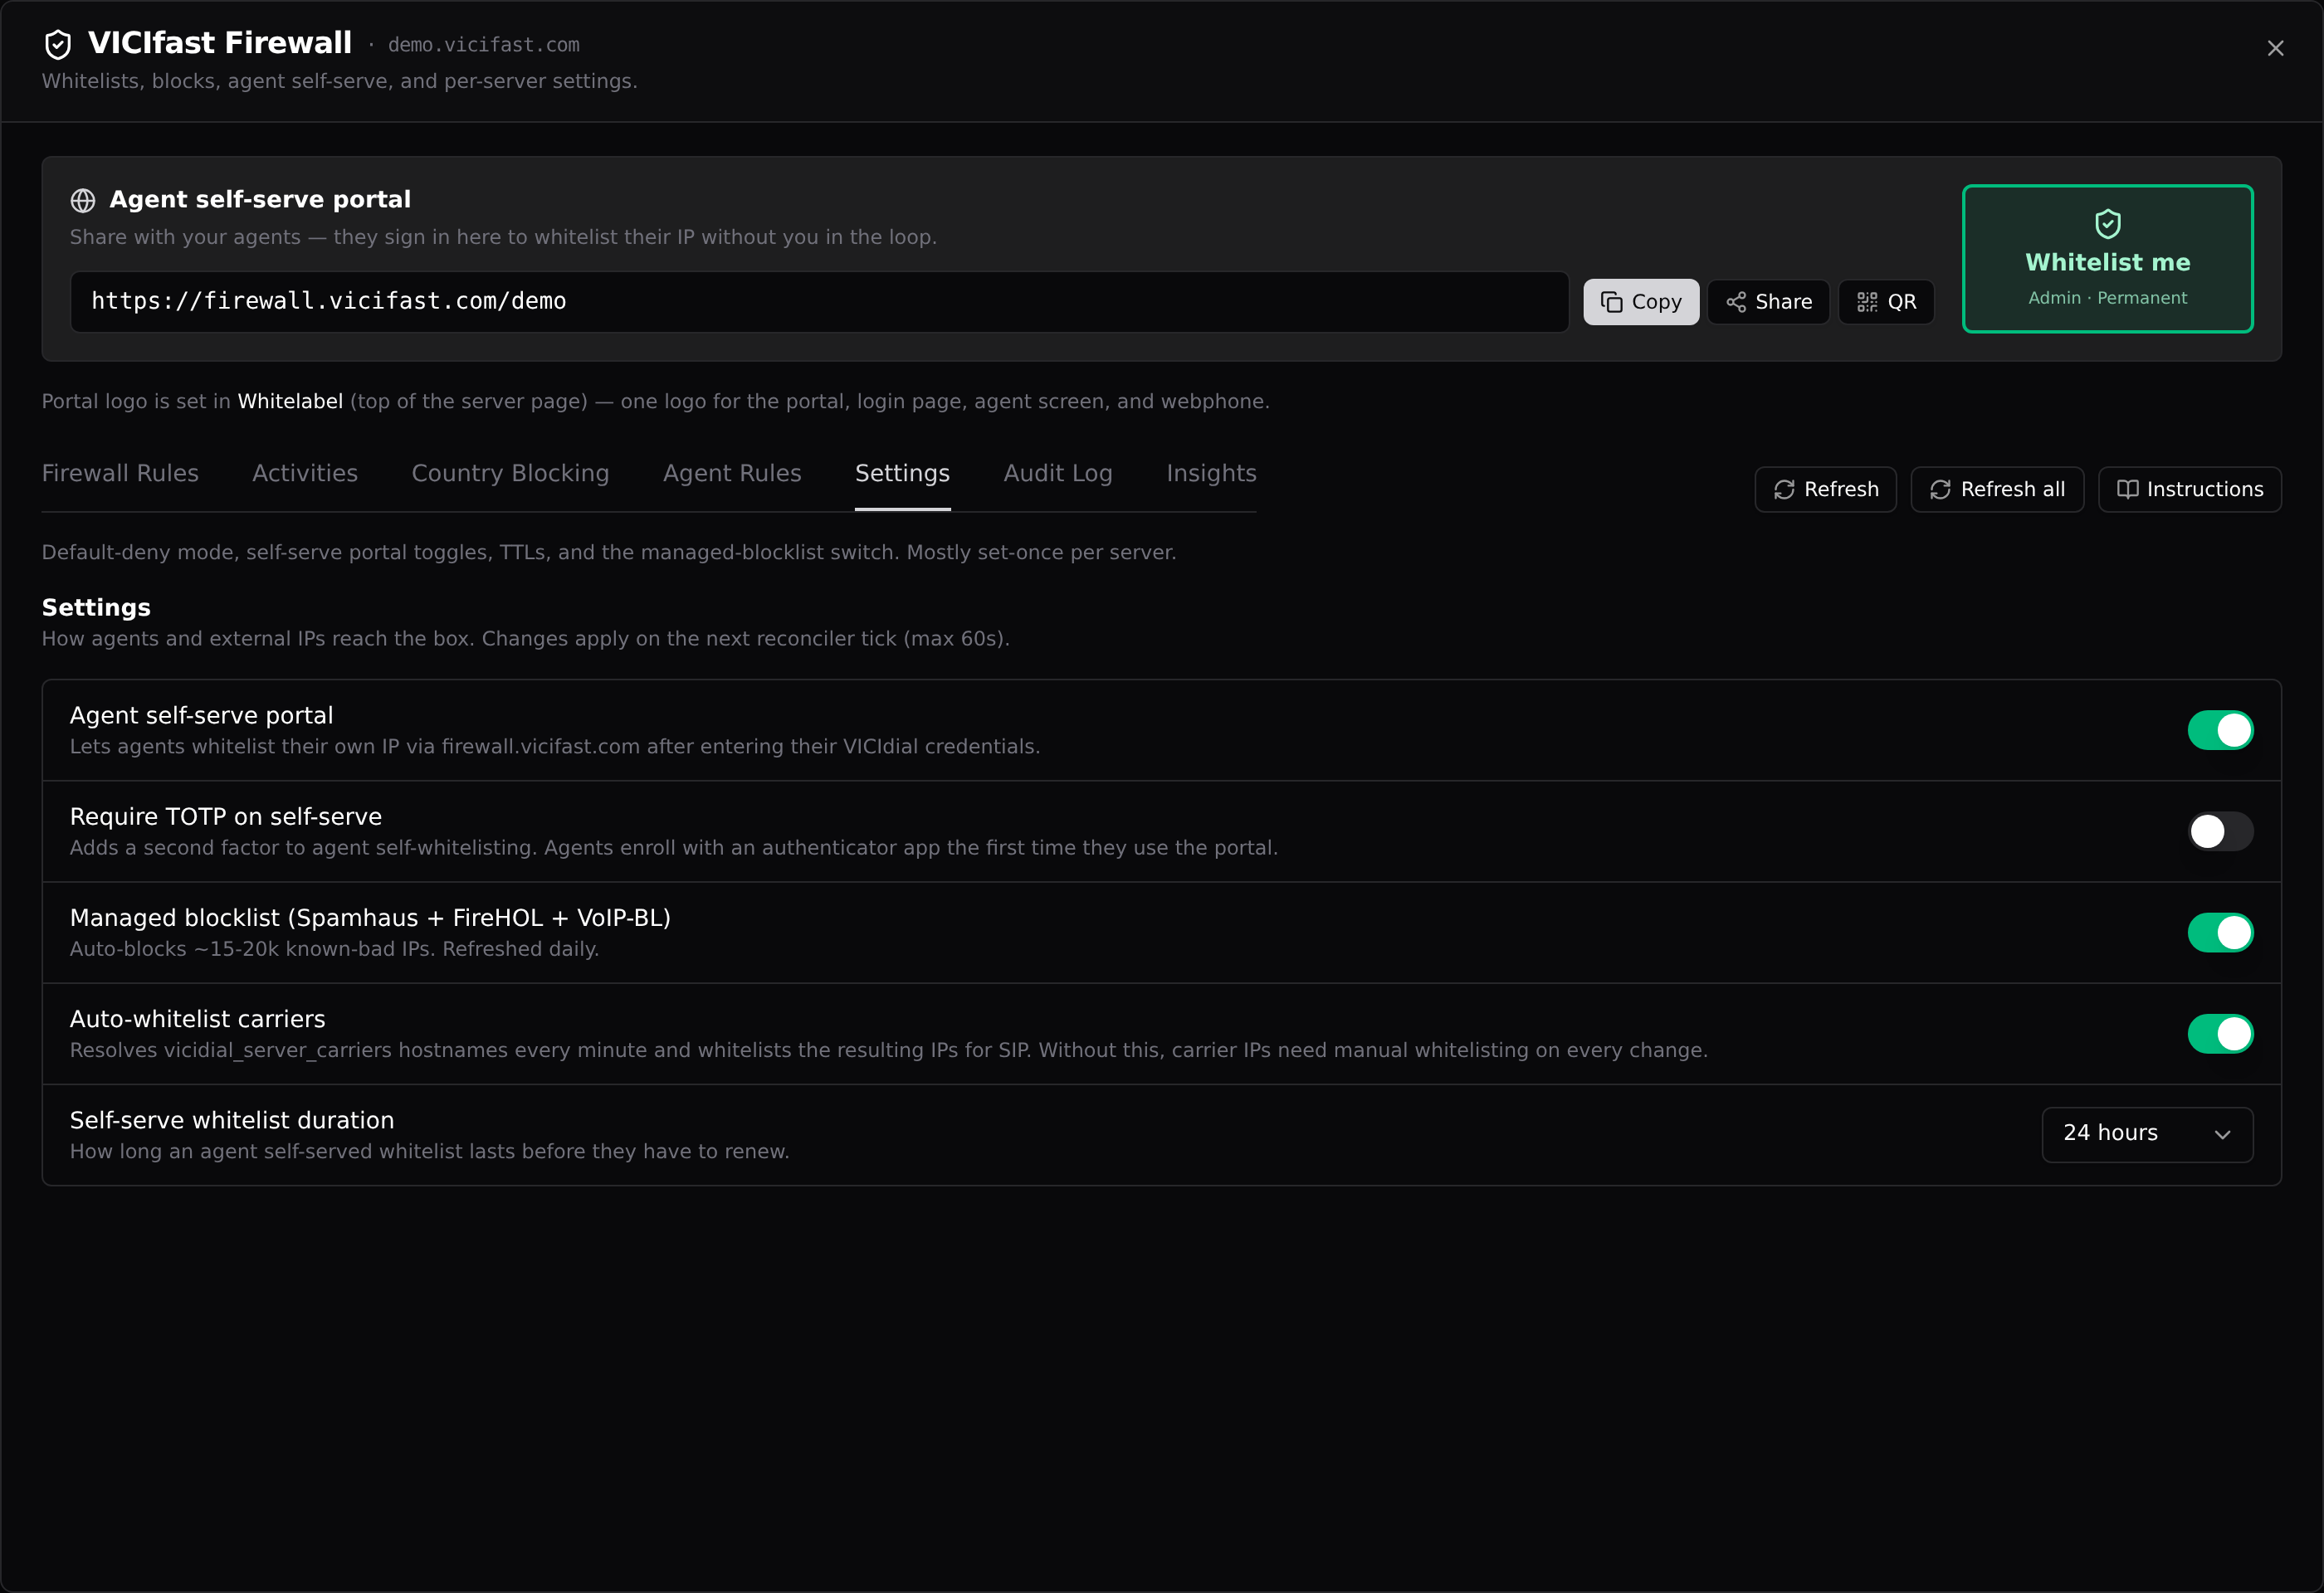Switch to the Firewall Rules tab
This screenshot has width=2324, height=1593.
tap(120, 473)
